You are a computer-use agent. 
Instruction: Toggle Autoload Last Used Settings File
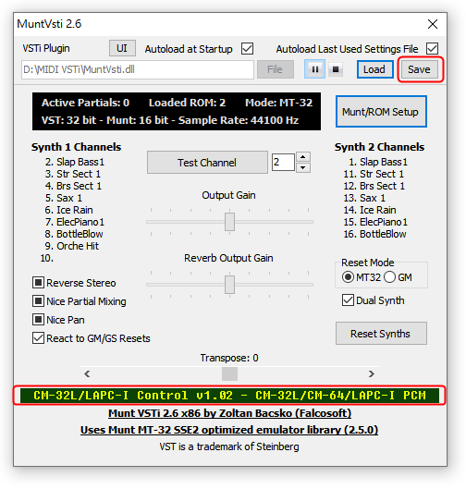[433, 49]
